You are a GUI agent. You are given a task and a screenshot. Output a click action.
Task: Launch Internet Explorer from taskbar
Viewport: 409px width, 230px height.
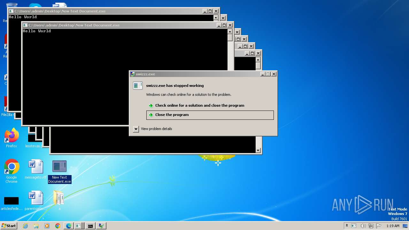pyautogui.click(x=25, y=226)
